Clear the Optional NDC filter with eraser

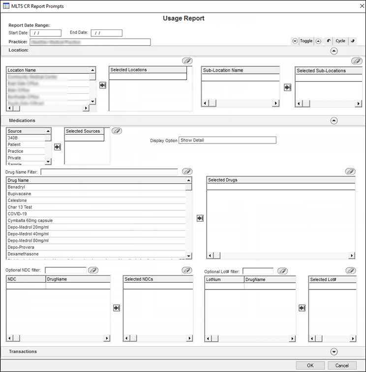(x=93, y=270)
